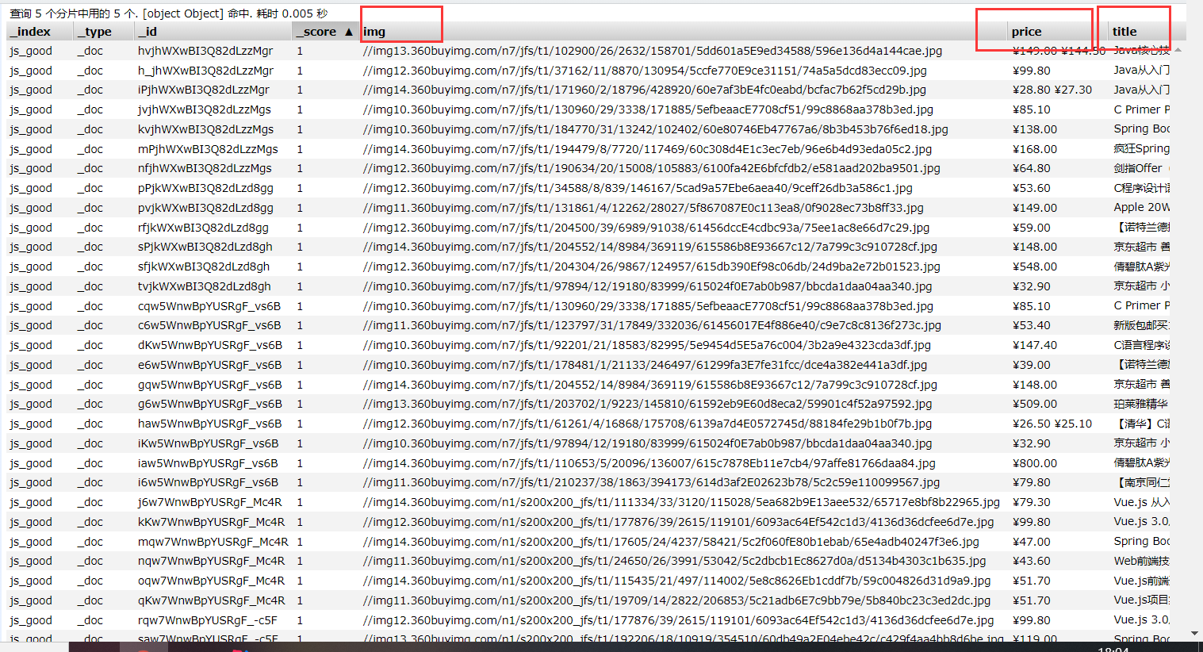
Task: Click price ¥147.40 cell
Action: (x=1035, y=345)
